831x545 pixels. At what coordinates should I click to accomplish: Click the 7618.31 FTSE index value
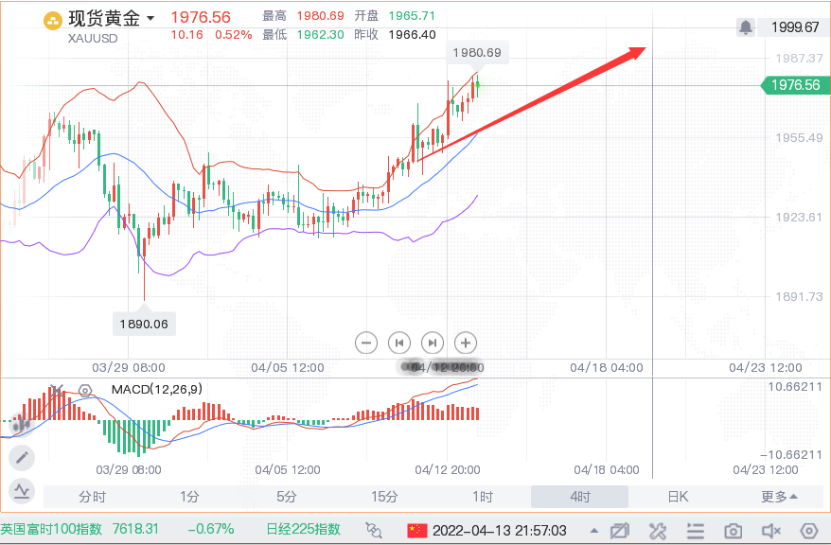(x=135, y=529)
